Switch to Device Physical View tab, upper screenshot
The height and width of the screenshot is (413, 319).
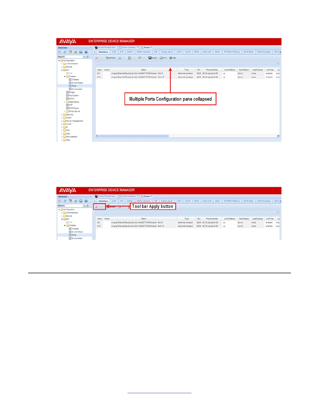(x=105, y=47)
